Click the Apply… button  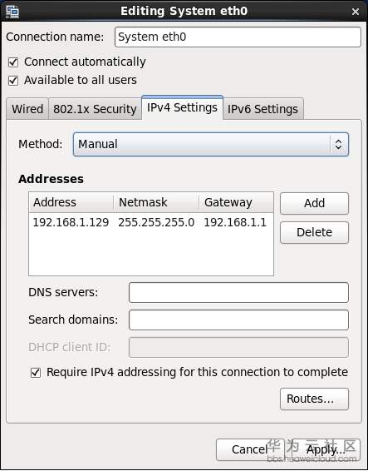coord(326,449)
